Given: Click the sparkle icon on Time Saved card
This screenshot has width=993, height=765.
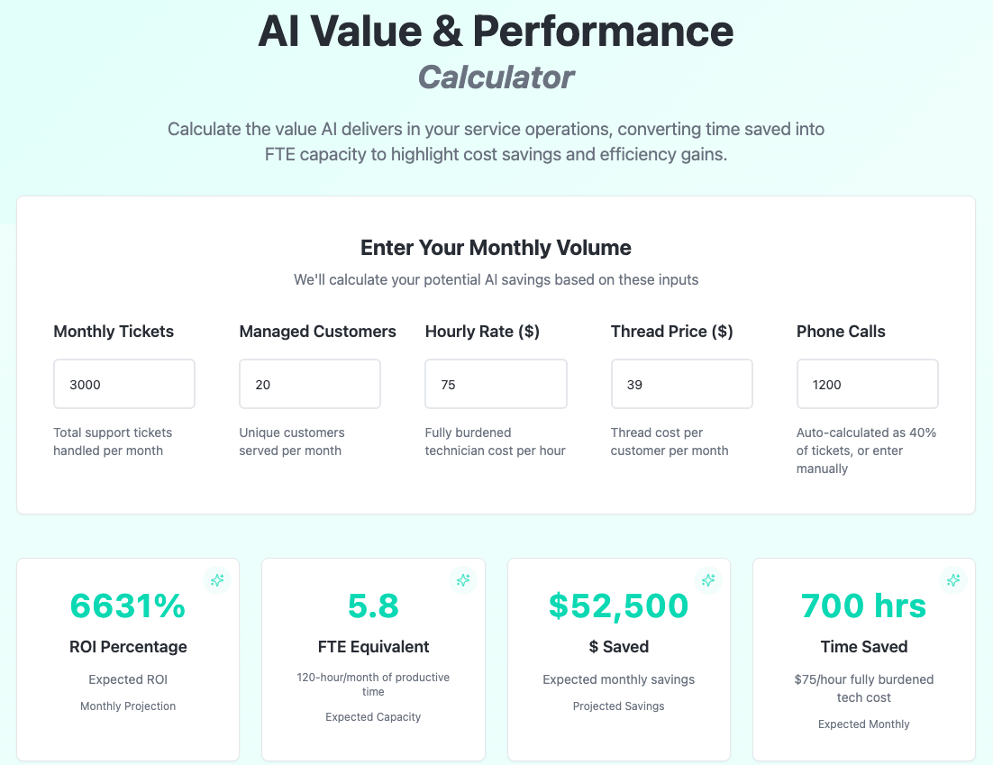Looking at the screenshot, I should pos(953,580).
